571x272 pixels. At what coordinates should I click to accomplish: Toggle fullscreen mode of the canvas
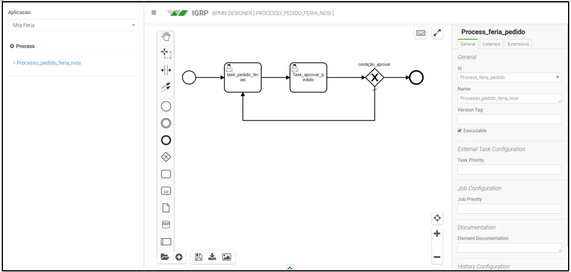tap(437, 33)
